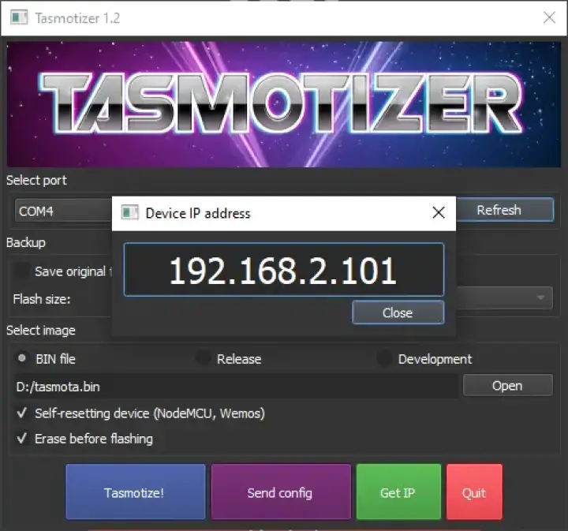This screenshot has width=568, height=531.
Task: Click the Tasmotizer app icon in title bar
Action: point(19,17)
